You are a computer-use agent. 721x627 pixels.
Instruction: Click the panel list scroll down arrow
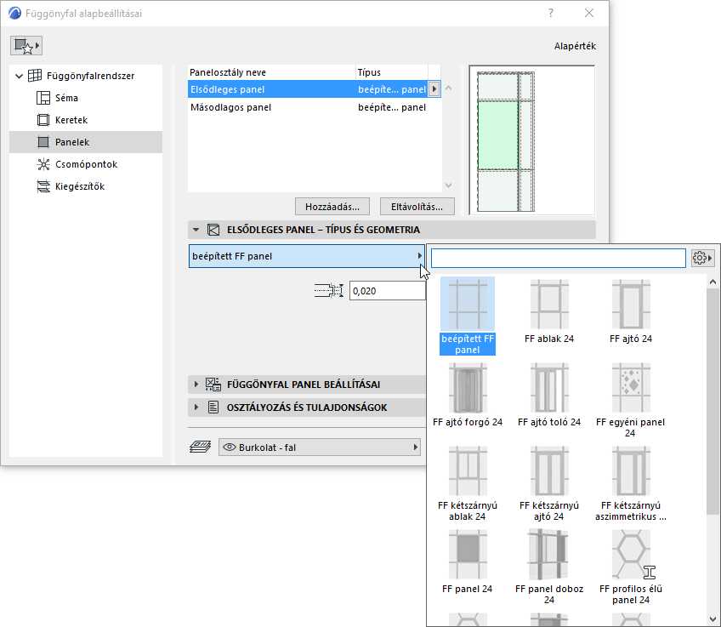tap(449, 185)
